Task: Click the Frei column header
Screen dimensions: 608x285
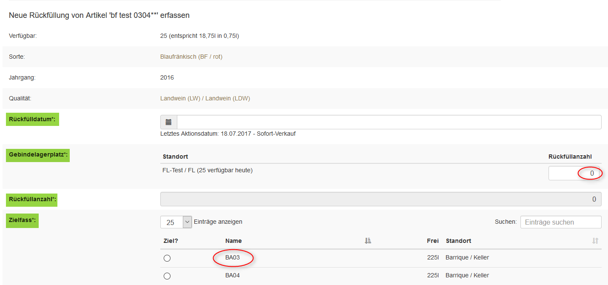Action: (x=432, y=241)
